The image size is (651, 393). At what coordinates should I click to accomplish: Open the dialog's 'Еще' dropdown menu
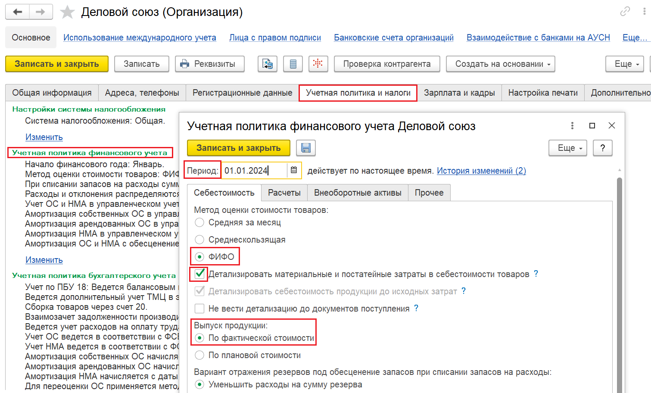[568, 148]
